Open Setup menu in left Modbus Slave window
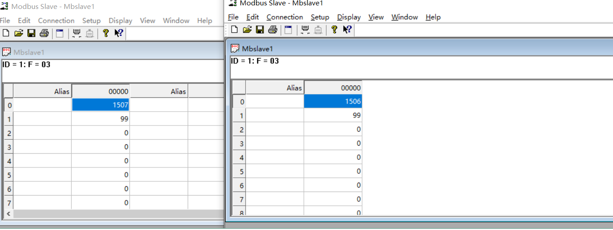613x230 pixels. pos(91,21)
